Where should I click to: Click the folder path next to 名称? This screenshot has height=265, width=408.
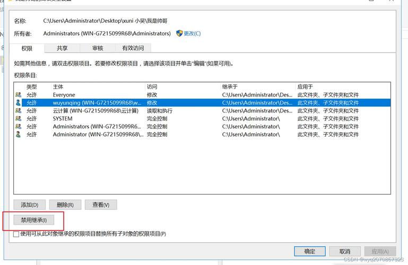(105, 21)
